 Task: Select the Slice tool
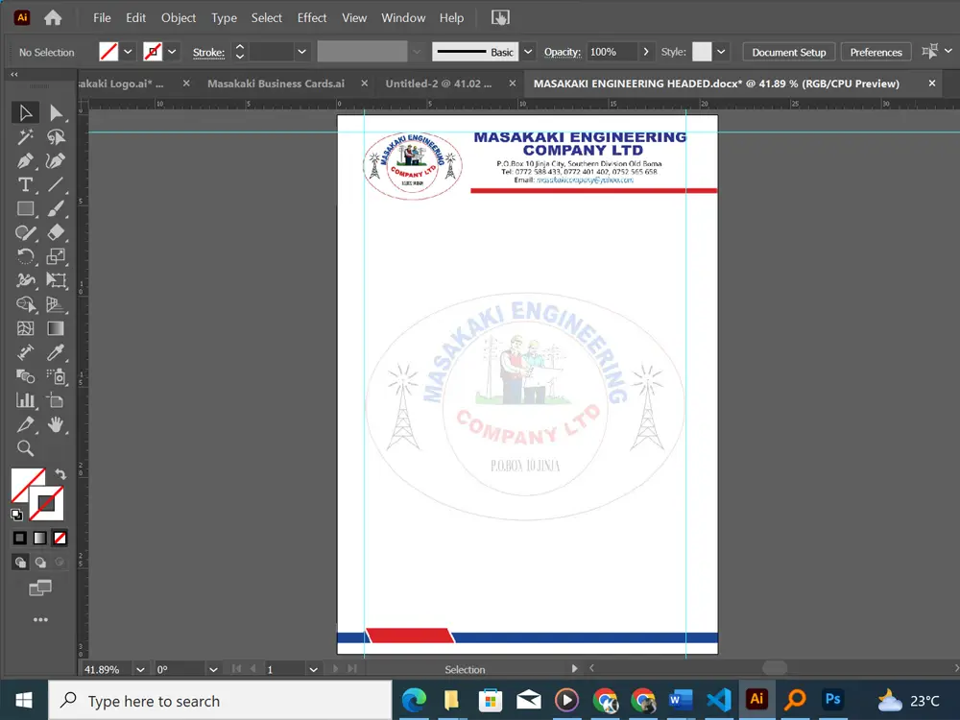pos(25,424)
